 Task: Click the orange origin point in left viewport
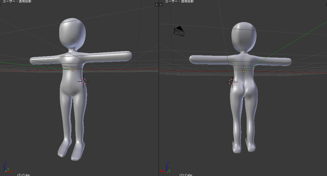click(73, 70)
